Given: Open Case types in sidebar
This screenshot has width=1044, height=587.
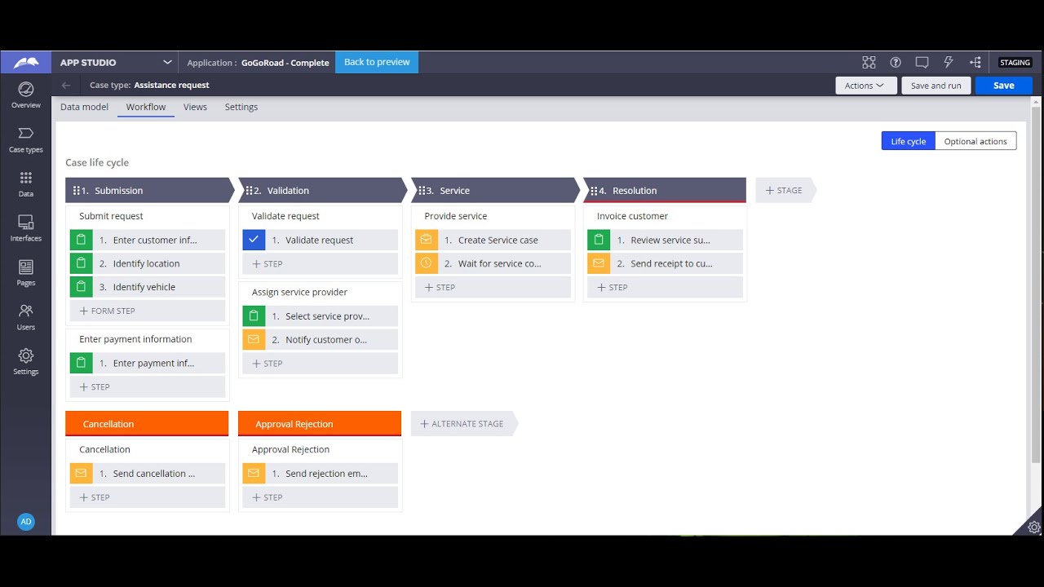Looking at the screenshot, I should point(25,139).
